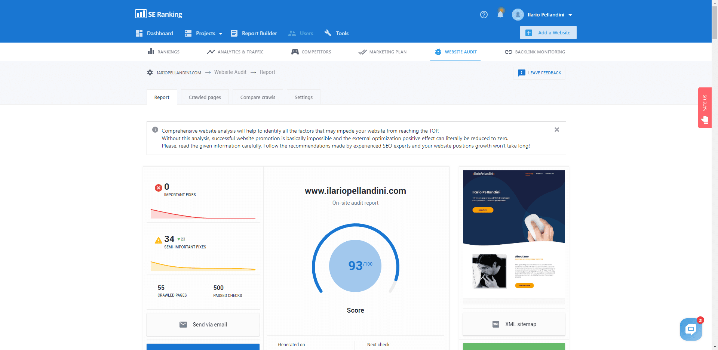Open the Tools wrench menu
Viewport: 718px width, 350px height.
[336, 33]
